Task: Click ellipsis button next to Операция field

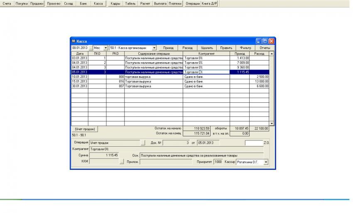Action: tap(143, 143)
